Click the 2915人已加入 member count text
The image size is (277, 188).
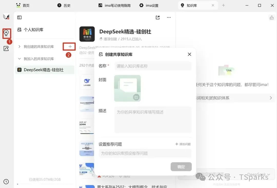click(x=131, y=39)
